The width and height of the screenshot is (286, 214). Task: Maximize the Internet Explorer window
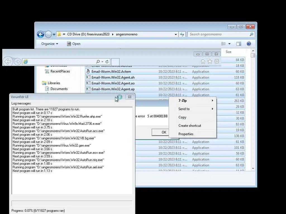[207, 54]
